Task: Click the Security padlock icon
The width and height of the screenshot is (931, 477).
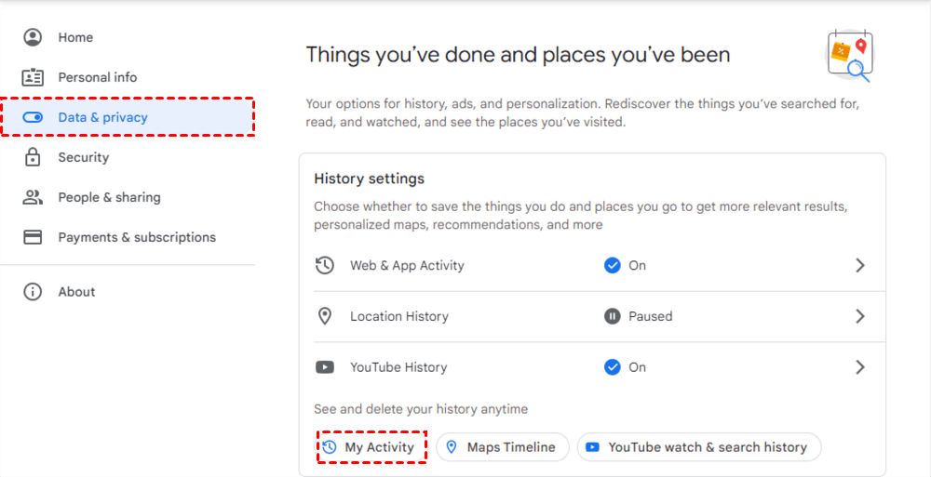Action: point(34,157)
